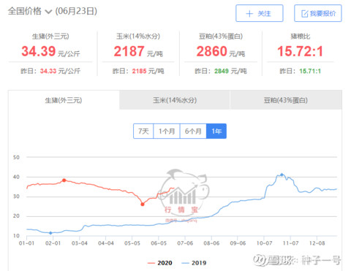The image size is (351, 271).
Task: Select the 6个月 time range
Action: click(x=193, y=131)
